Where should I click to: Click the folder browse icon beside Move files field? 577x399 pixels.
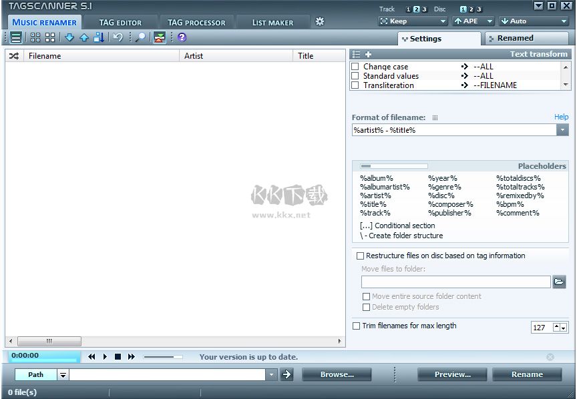click(560, 282)
